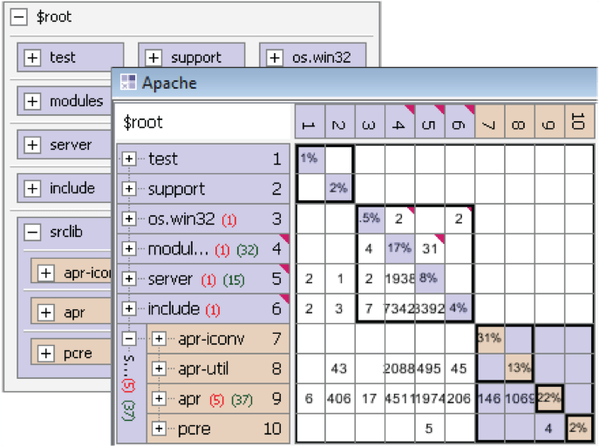Expand the server row plus icon
This screenshot has height=446, width=599.
[x=129, y=279]
